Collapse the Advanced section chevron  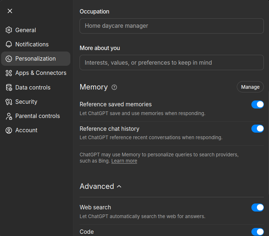[119, 186]
